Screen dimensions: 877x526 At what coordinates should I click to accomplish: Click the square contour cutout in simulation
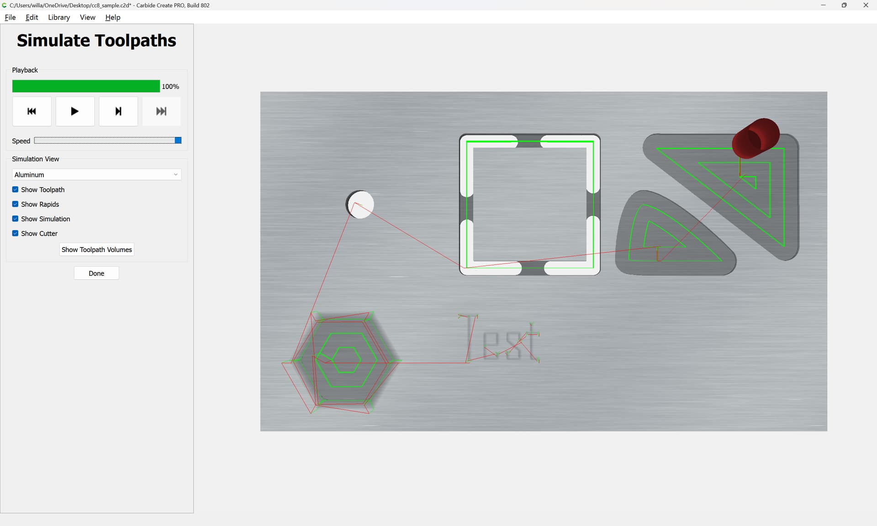530,205
